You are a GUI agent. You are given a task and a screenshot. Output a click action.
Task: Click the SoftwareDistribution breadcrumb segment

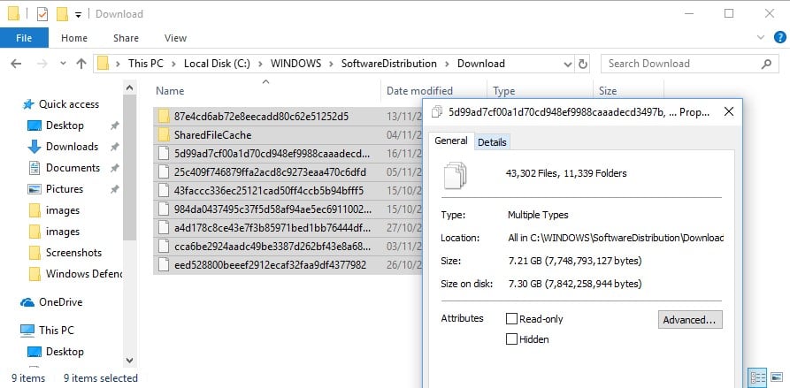pyautogui.click(x=389, y=64)
